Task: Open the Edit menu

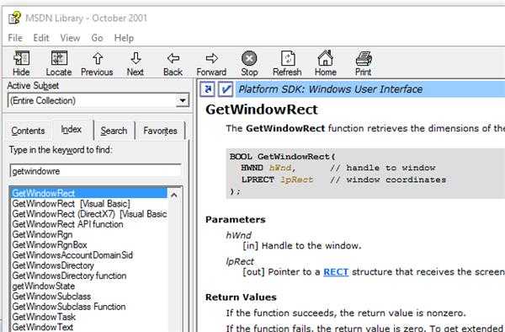Action: pyautogui.click(x=41, y=38)
